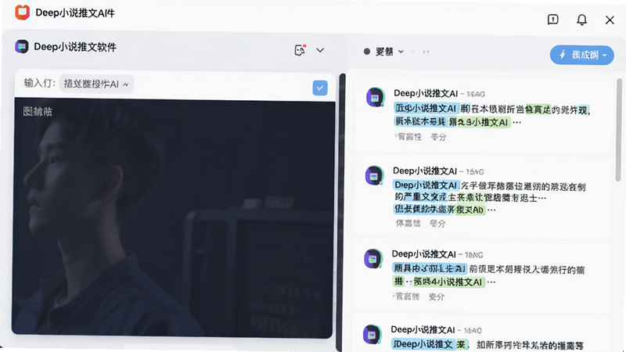Click the sender name of the first message
Viewport: 626px width, 352px height.
(x=426, y=93)
